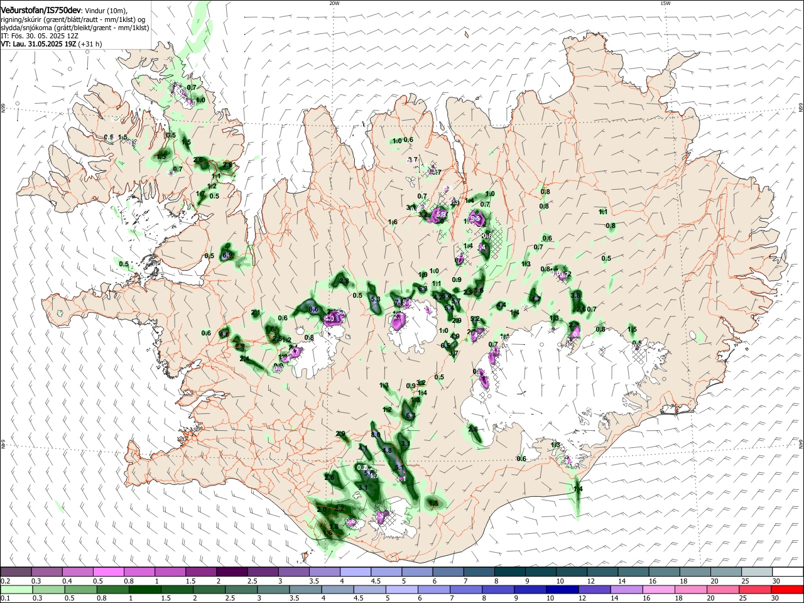
Task: Pick the deep blue 10 swatch in the bottom legend row
Action: [561, 589]
